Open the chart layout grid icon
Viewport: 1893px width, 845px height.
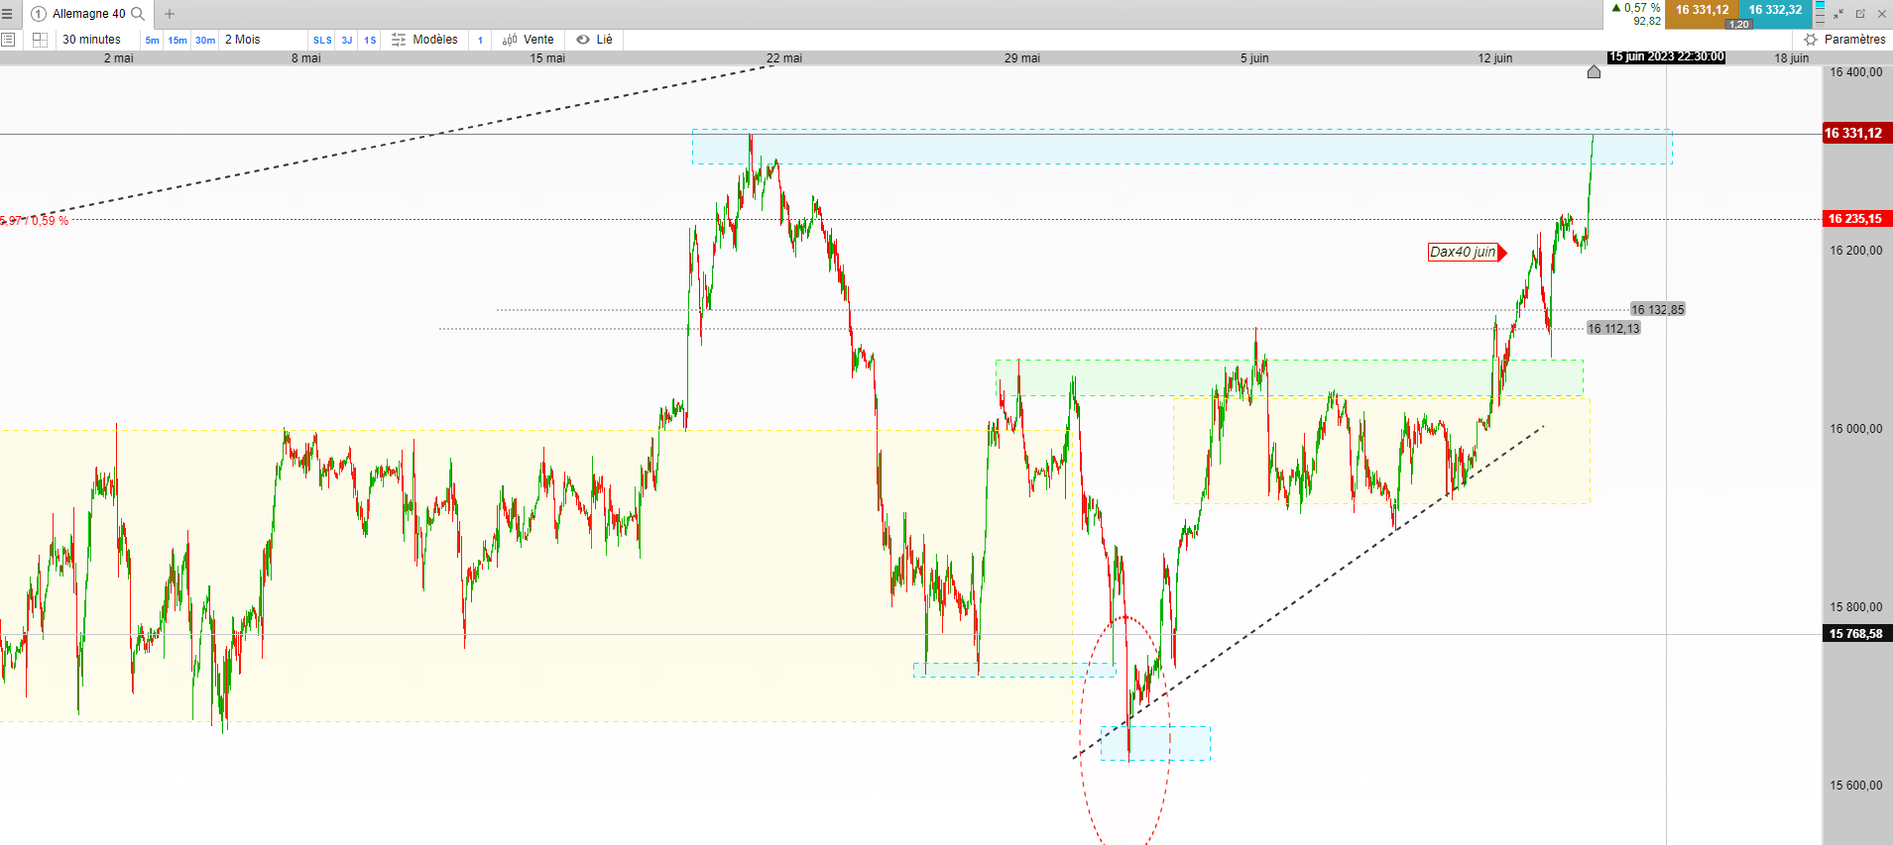pyautogui.click(x=40, y=40)
